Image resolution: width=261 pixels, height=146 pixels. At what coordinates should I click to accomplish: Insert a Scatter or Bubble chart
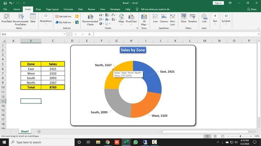click(107, 24)
